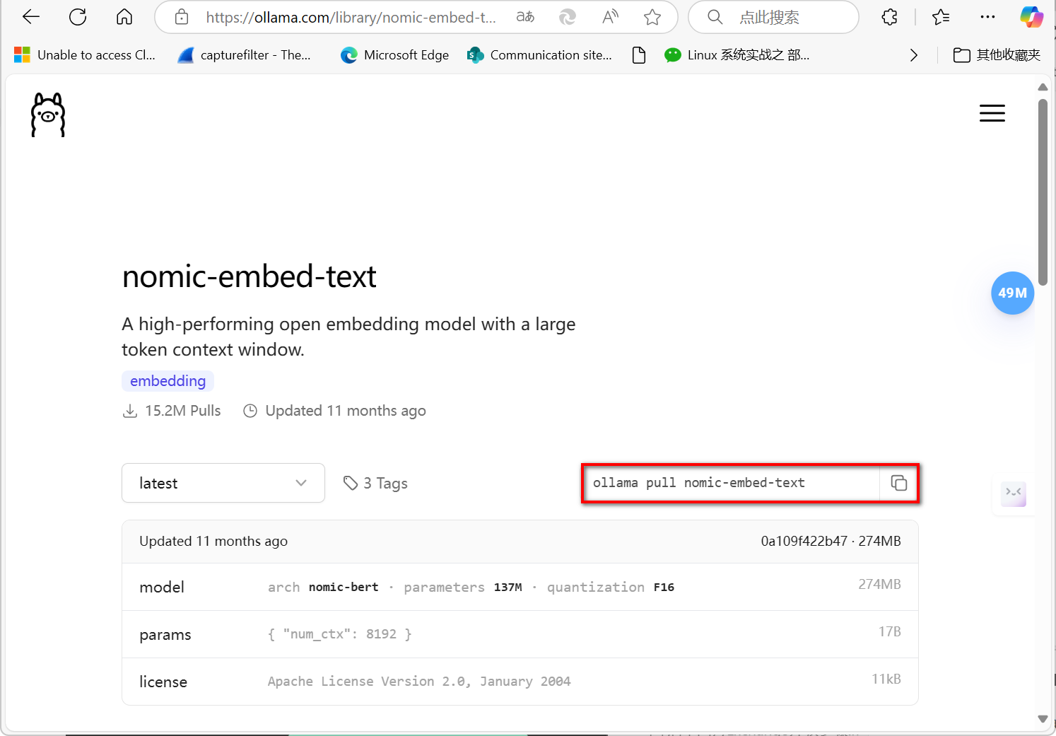Open the model row in file list
1056x736 pixels.
tap(520, 587)
